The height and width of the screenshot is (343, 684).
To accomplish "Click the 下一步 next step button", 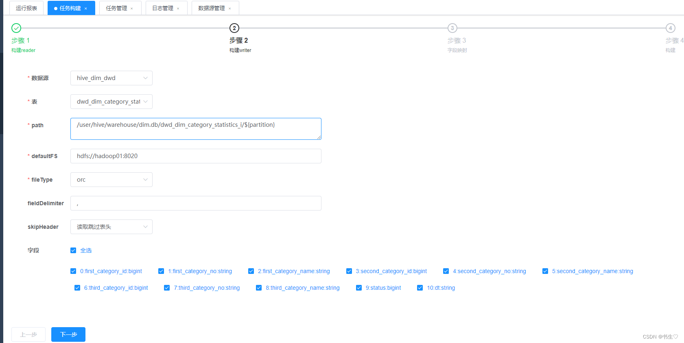I will point(68,334).
